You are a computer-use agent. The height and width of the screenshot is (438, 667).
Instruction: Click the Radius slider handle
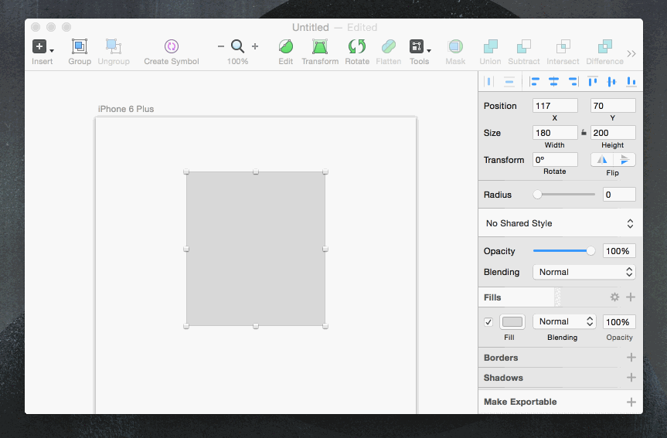click(537, 195)
